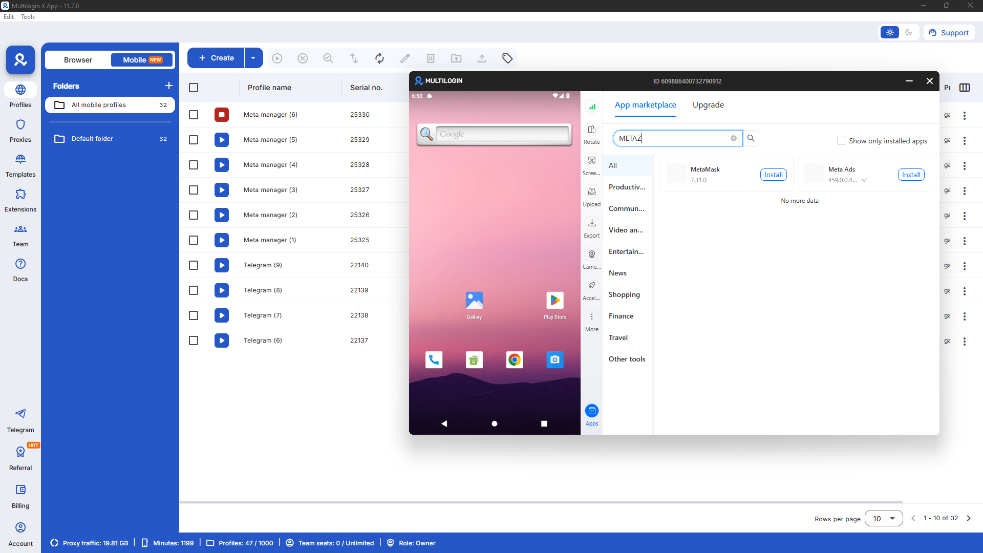Click the tag icon in the toolbar
This screenshot has height=553, width=983.
click(x=507, y=58)
